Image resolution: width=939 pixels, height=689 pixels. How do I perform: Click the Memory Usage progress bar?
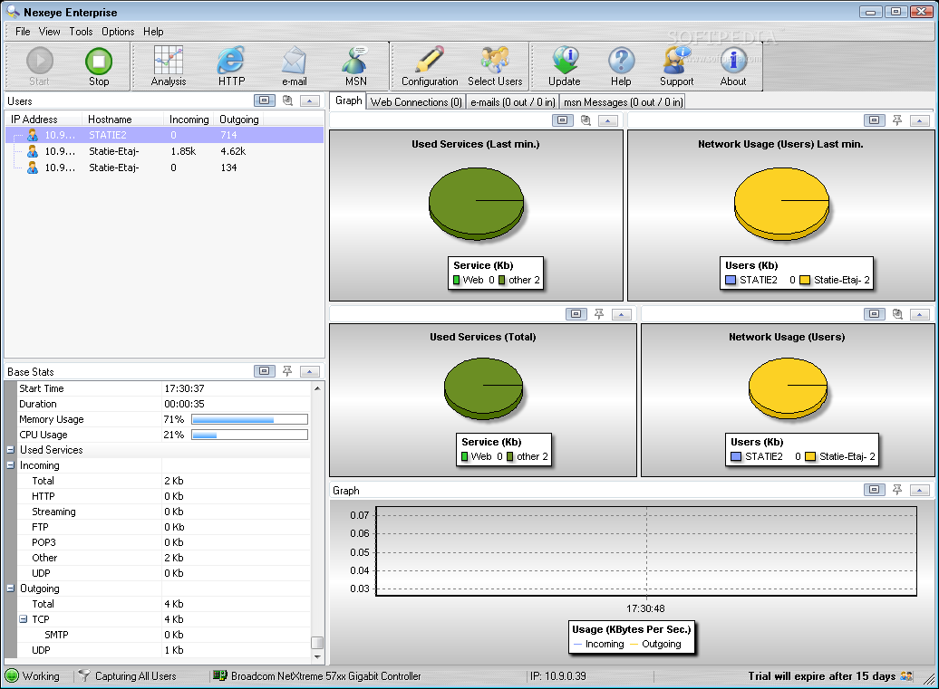click(x=250, y=419)
